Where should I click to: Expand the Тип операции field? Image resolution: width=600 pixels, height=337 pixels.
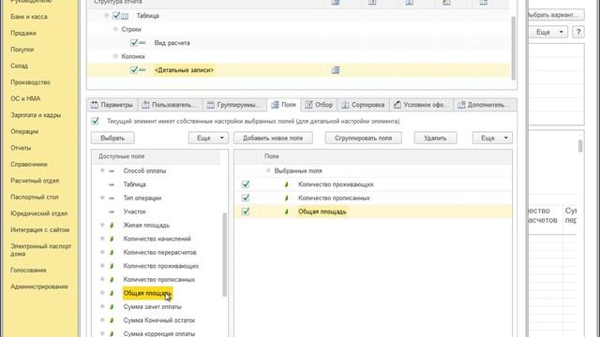(102, 198)
